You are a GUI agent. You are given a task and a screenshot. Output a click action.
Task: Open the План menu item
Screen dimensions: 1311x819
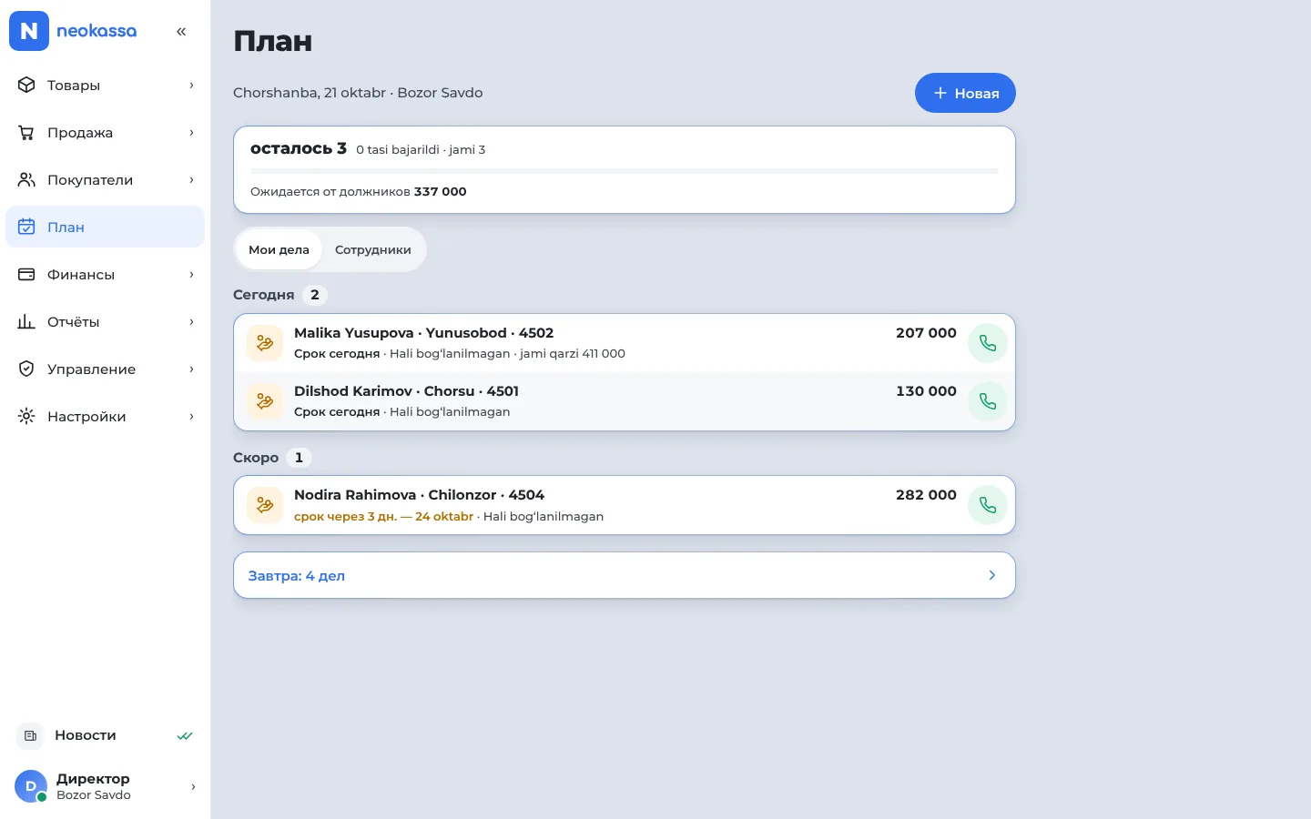[105, 227]
